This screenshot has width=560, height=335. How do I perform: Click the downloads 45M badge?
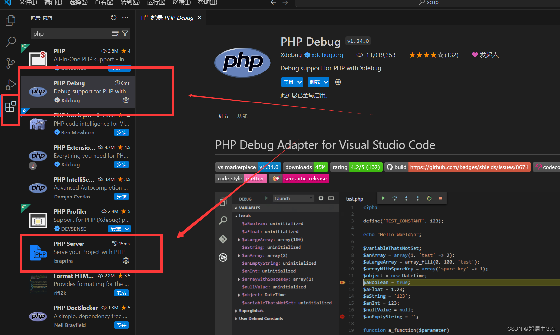[306, 167]
